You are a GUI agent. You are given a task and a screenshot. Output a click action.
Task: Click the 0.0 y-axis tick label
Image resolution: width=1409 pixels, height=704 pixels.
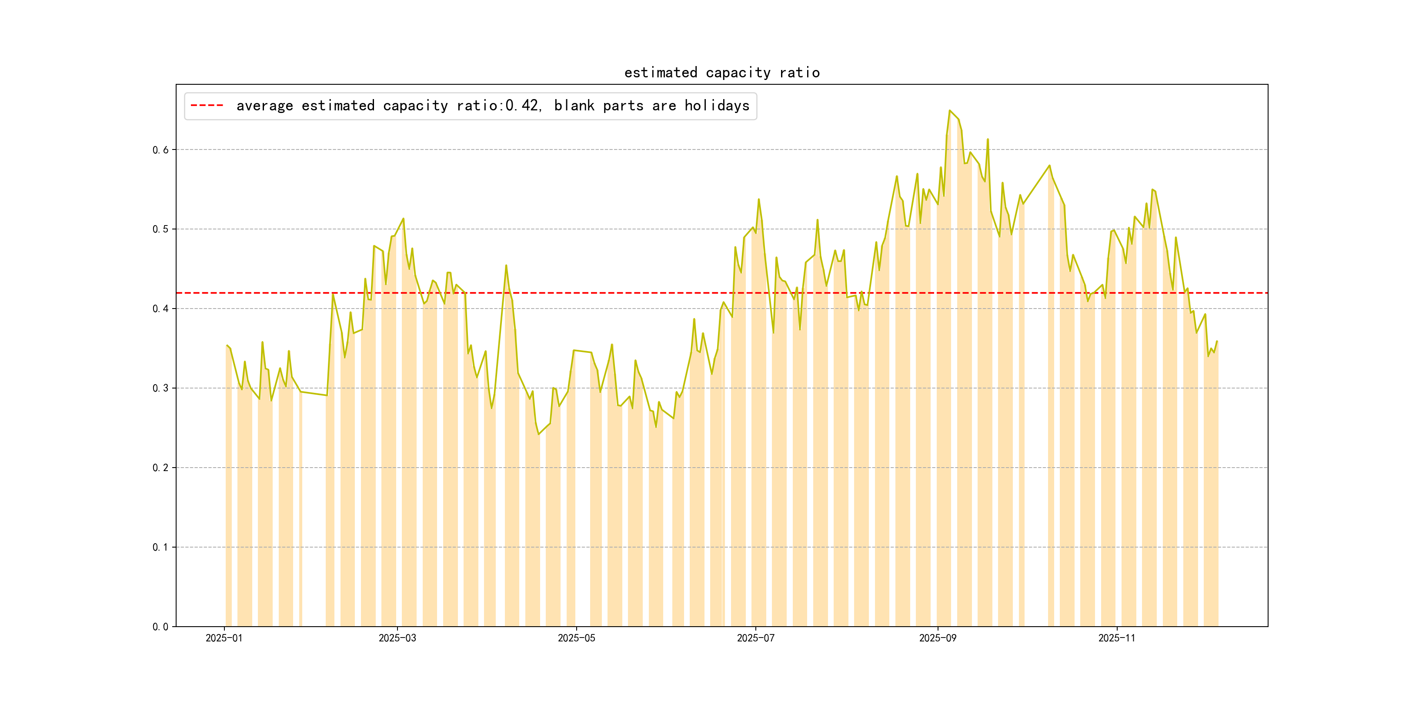[160, 627]
